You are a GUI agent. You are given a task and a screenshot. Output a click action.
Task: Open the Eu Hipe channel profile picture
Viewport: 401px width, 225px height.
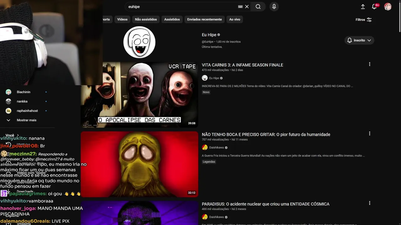click(x=139, y=42)
